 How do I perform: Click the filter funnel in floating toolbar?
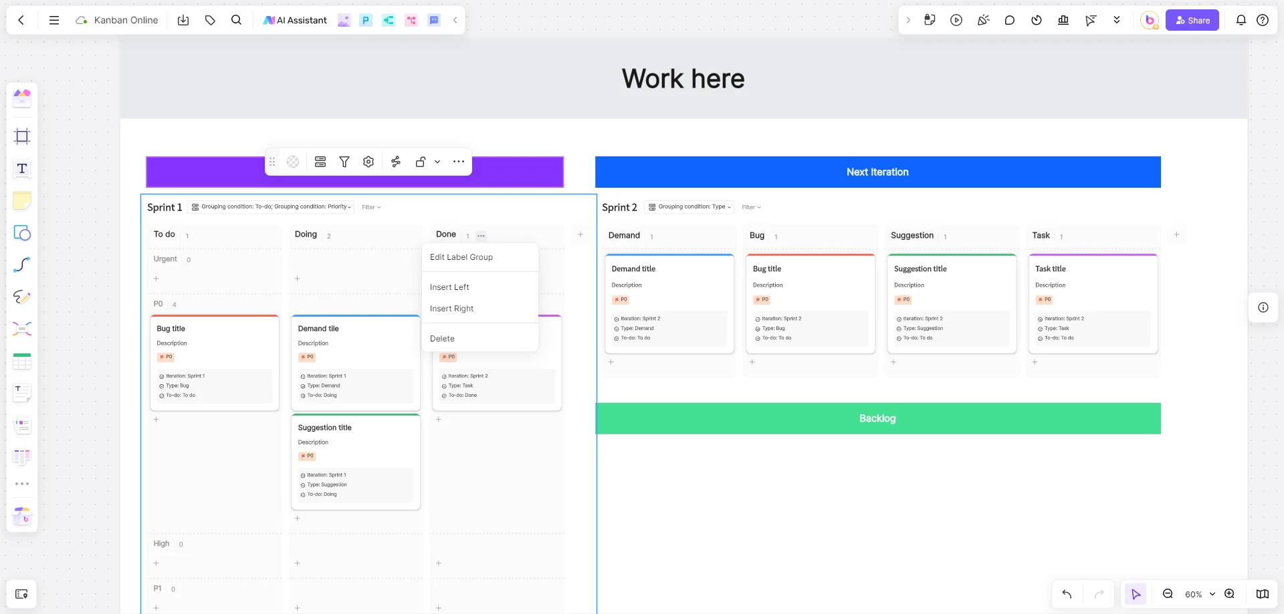(344, 162)
